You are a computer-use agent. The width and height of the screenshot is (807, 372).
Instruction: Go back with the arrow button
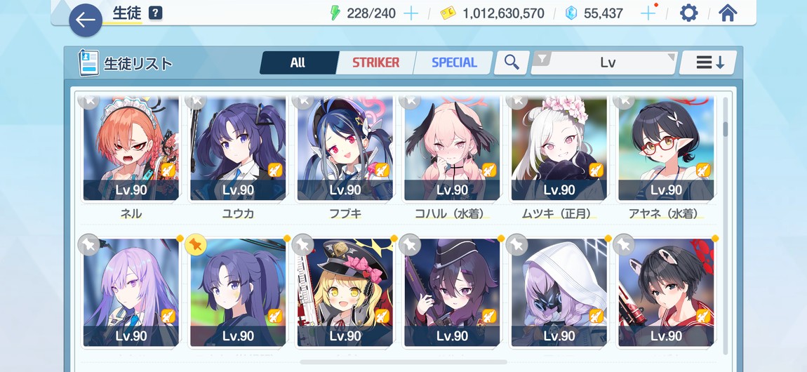click(86, 20)
